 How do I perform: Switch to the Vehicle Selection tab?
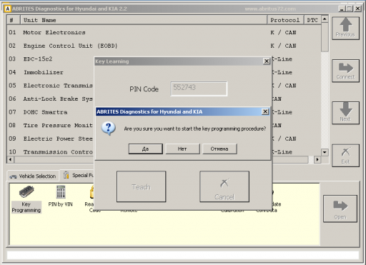pos(33,176)
